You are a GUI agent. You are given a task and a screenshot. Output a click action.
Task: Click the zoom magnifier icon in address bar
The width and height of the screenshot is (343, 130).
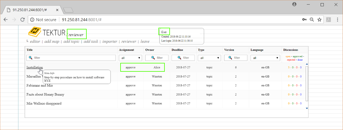[312, 20]
